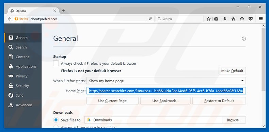Go to home page via house icon

click(x=233, y=19)
